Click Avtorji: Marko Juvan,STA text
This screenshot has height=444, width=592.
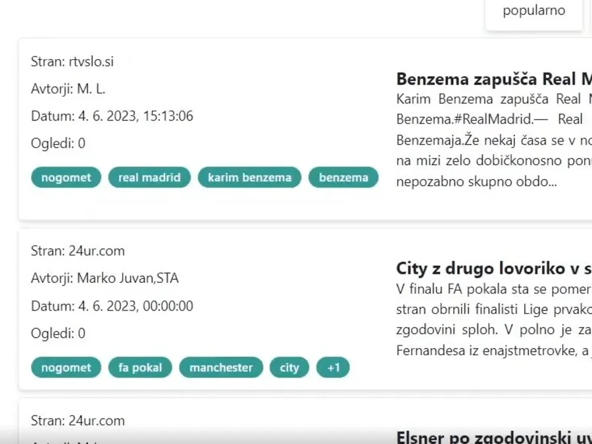click(105, 278)
